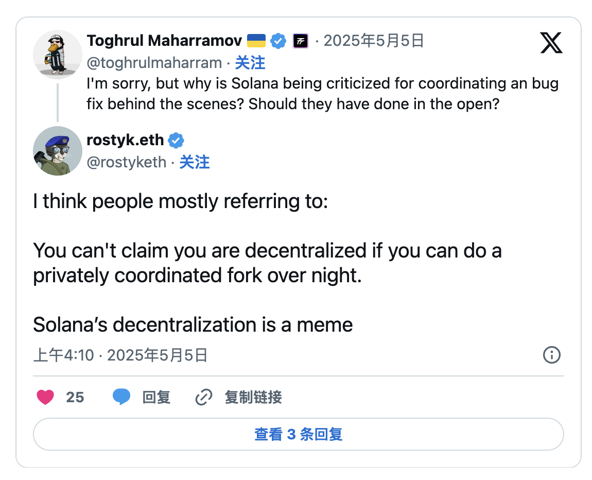Click the copy link chain icon
The height and width of the screenshot is (480, 592).
coord(204,398)
